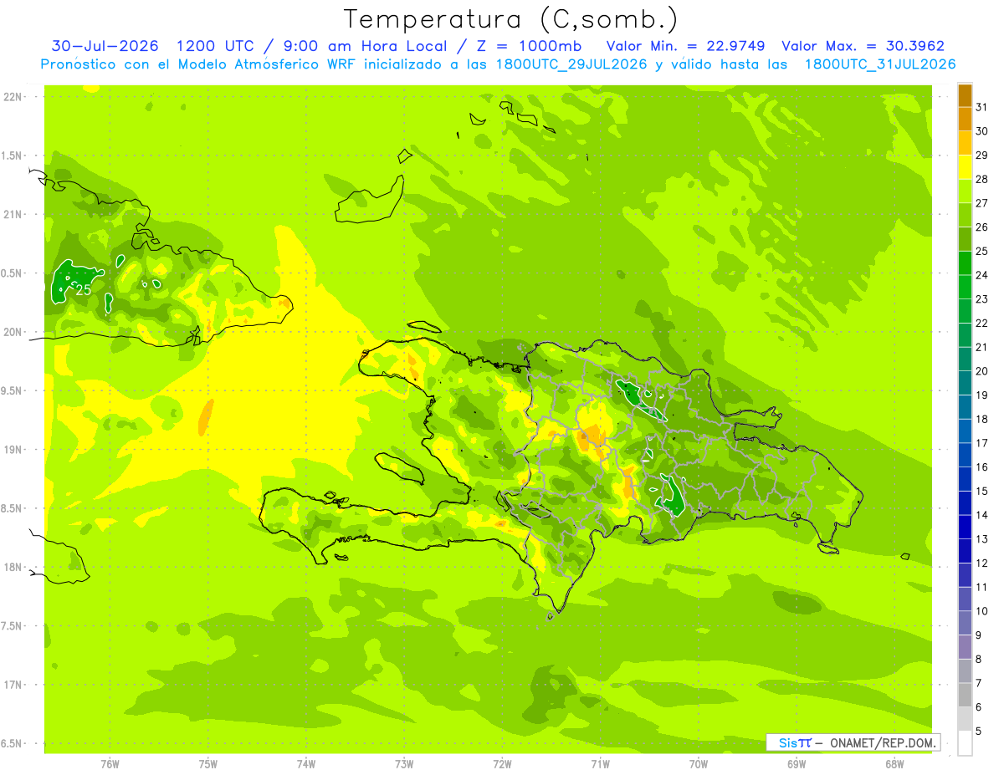
Task: Click the '26' color scale label
Action: click(982, 227)
